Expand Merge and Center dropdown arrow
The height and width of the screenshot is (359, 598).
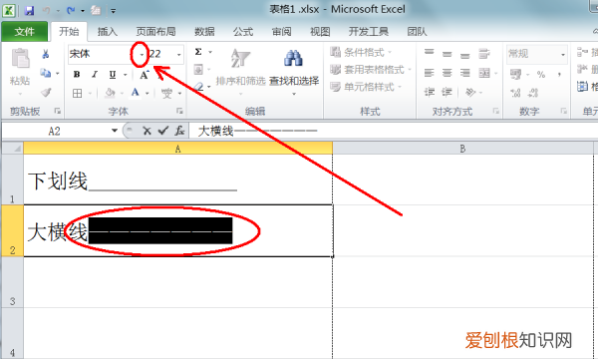pyautogui.click(x=495, y=73)
